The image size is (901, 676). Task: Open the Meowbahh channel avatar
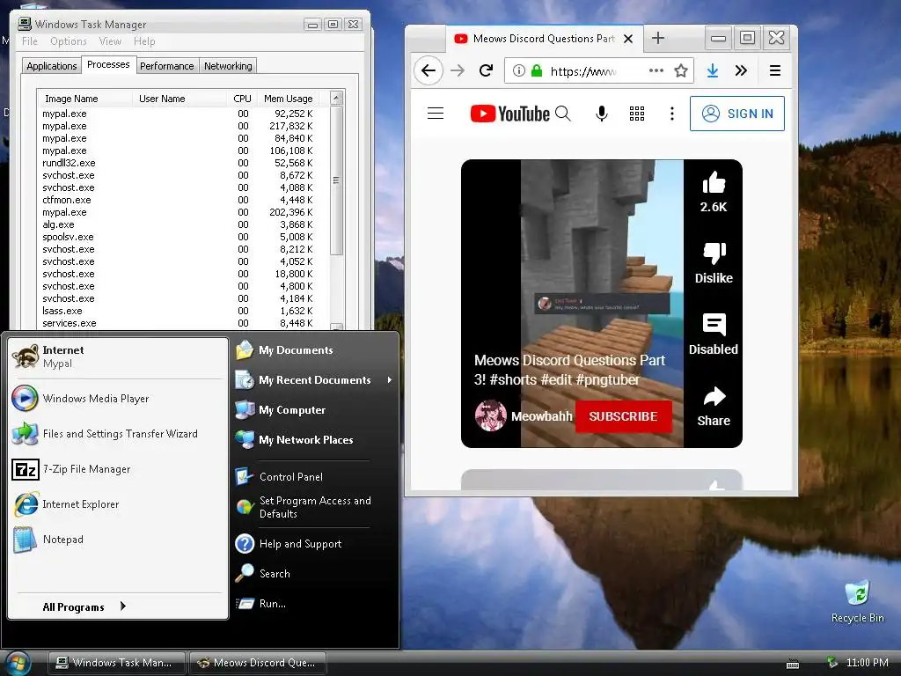click(x=491, y=415)
